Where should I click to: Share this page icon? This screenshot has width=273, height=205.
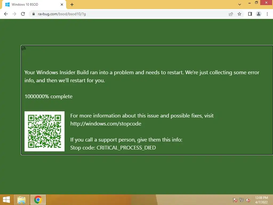pyautogui.click(x=231, y=14)
